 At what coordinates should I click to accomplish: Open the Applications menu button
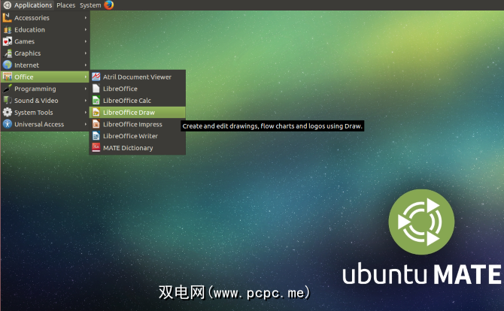[27, 5]
